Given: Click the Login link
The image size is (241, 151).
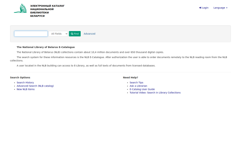Looking at the screenshot, I should coord(204,8).
